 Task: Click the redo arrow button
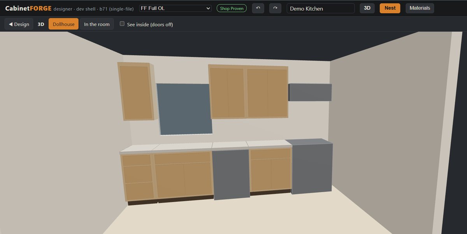point(275,8)
